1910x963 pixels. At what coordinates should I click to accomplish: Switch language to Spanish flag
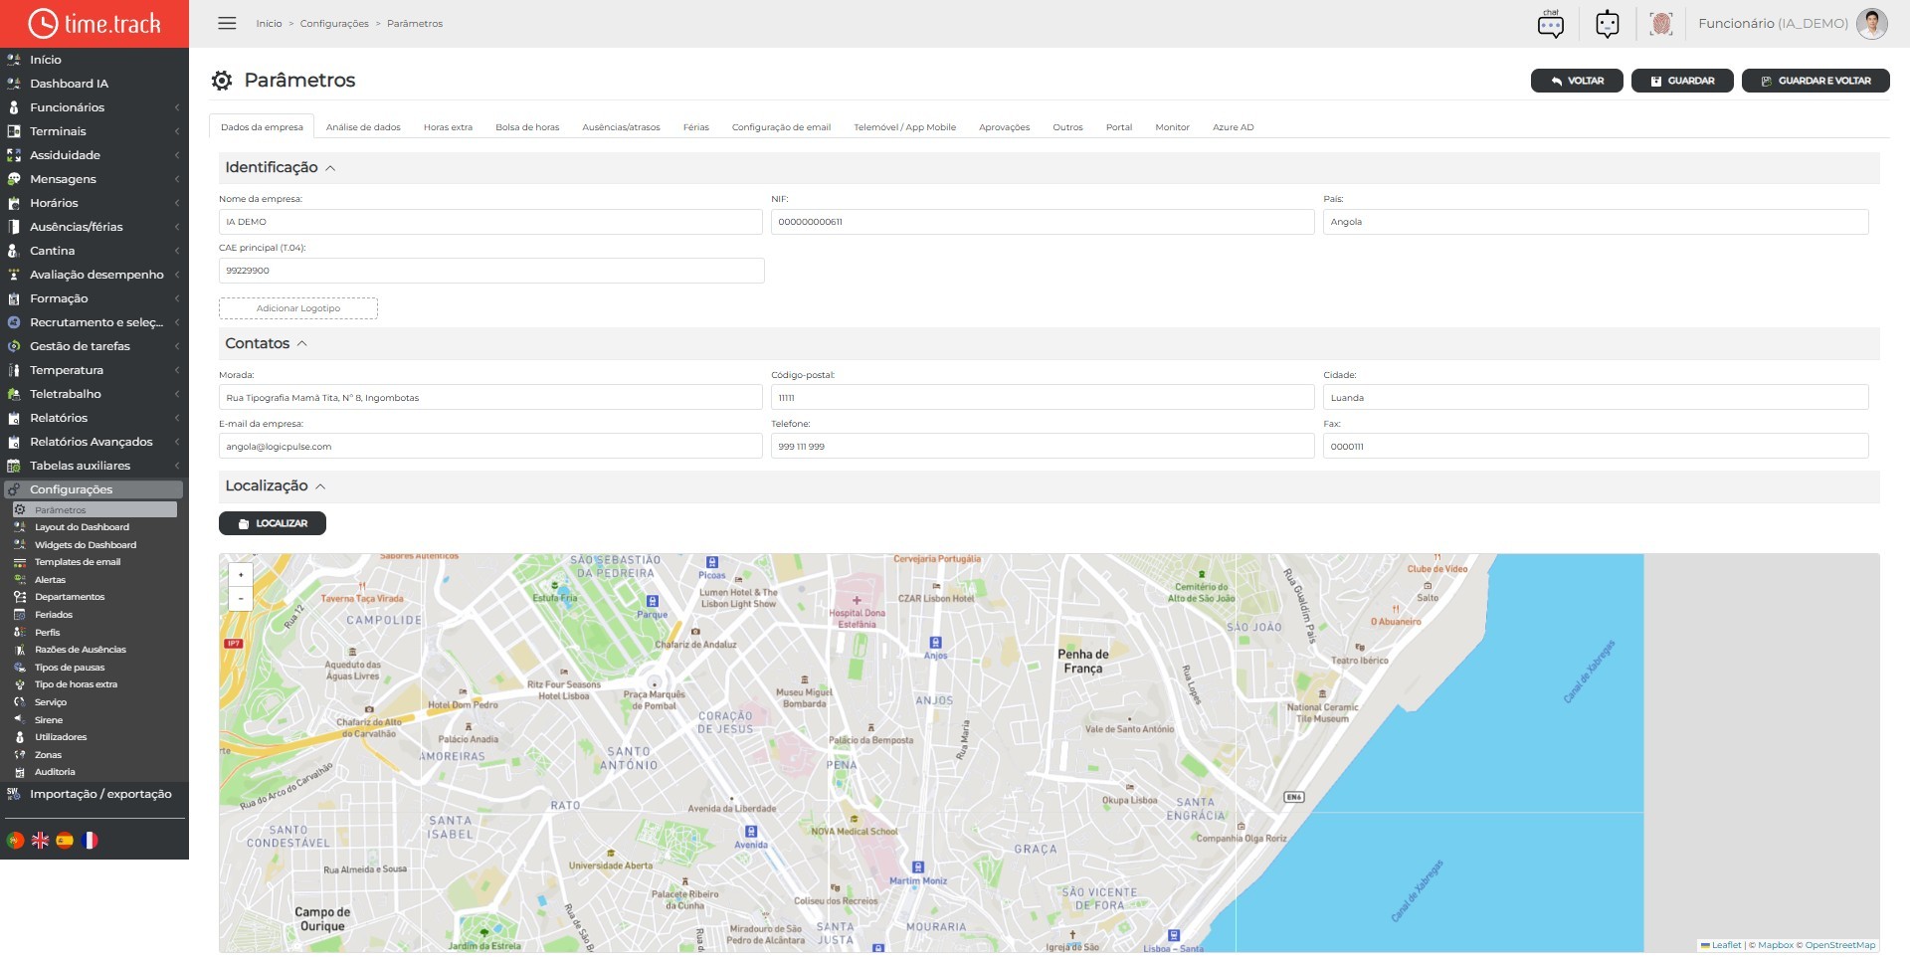point(65,840)
